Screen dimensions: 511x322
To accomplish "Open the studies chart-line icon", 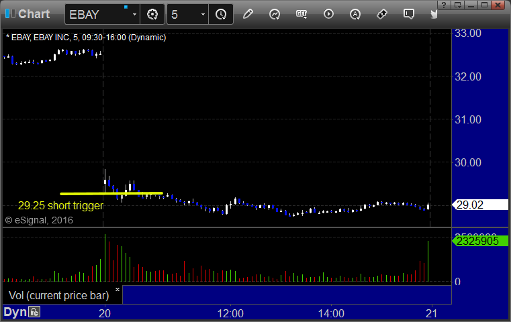I will pyautogui.click(x=275, y=14).
